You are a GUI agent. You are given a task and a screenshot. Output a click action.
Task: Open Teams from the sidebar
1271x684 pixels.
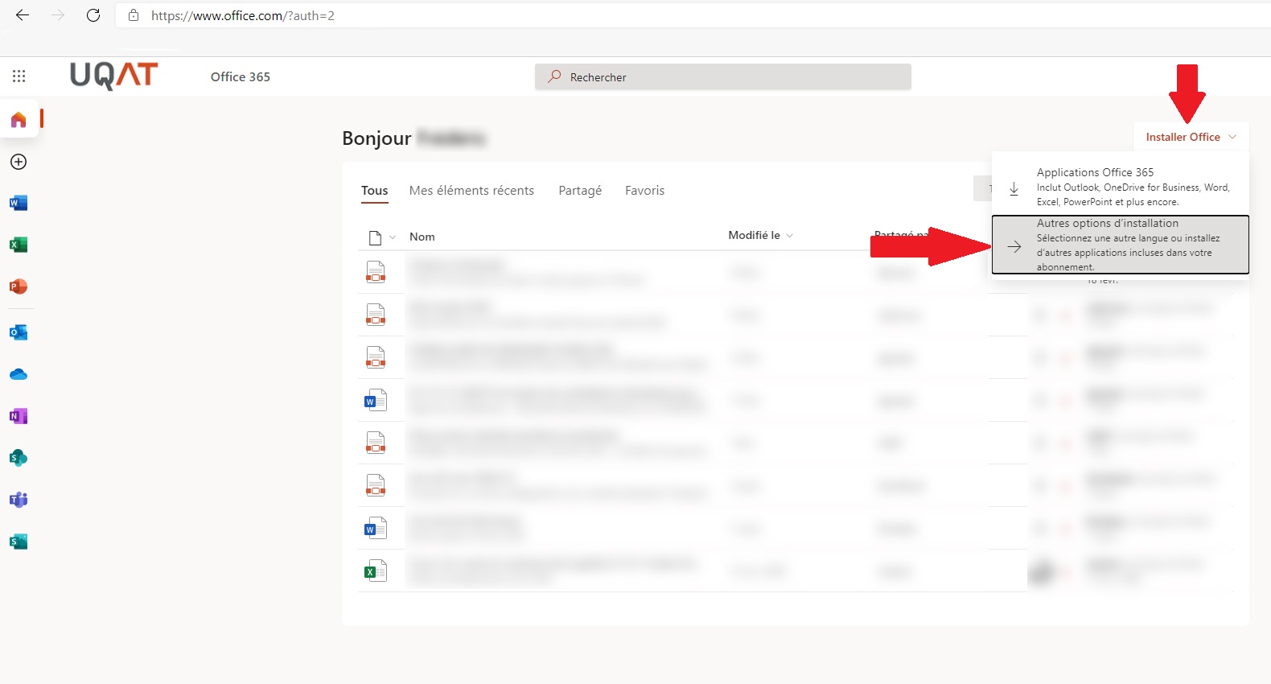[x=19, y=500]
